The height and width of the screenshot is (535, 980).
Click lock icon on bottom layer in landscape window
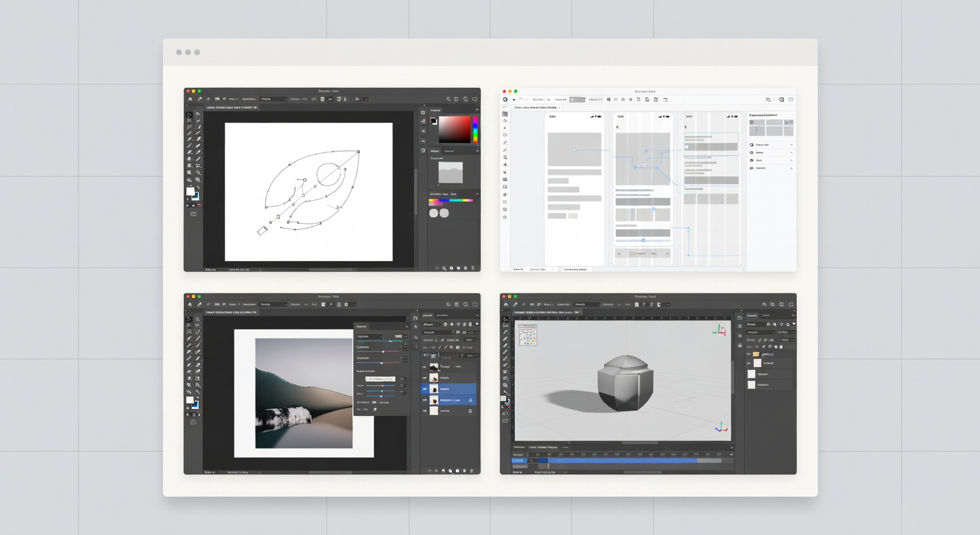(x=471, y=411)
